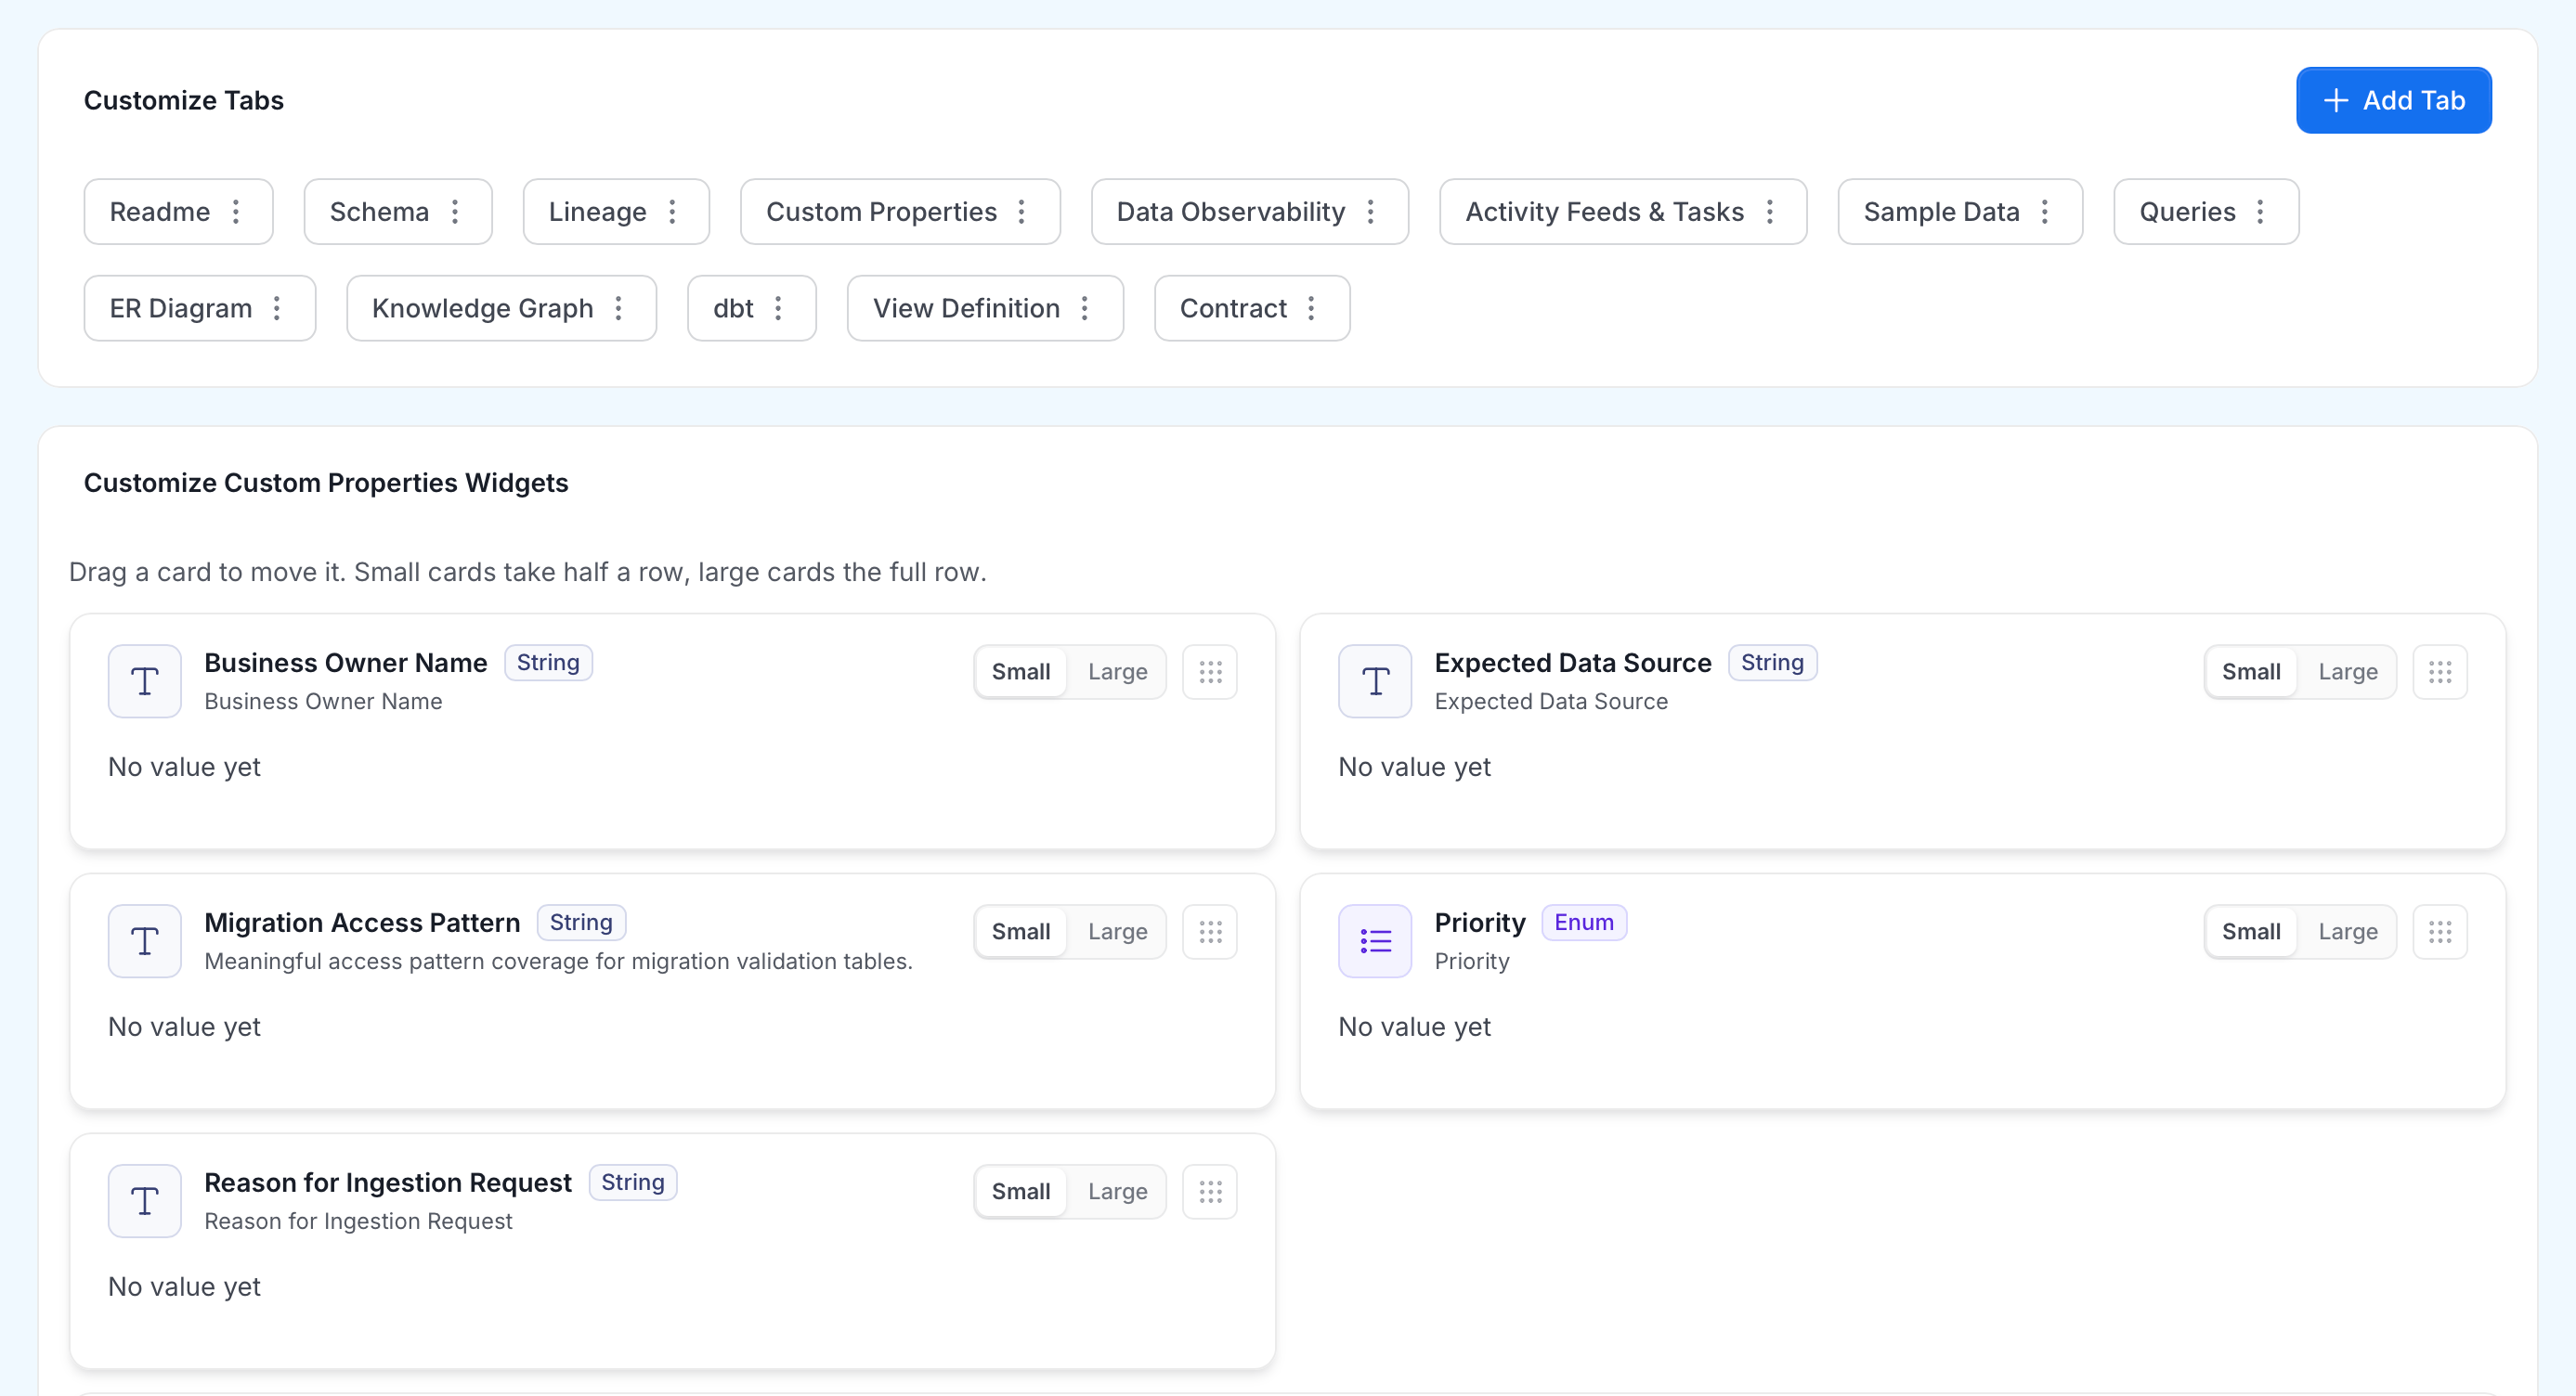Grab the Expected Data Source drag handle
The image size is (2576, 1396).
click(2440, 671)
